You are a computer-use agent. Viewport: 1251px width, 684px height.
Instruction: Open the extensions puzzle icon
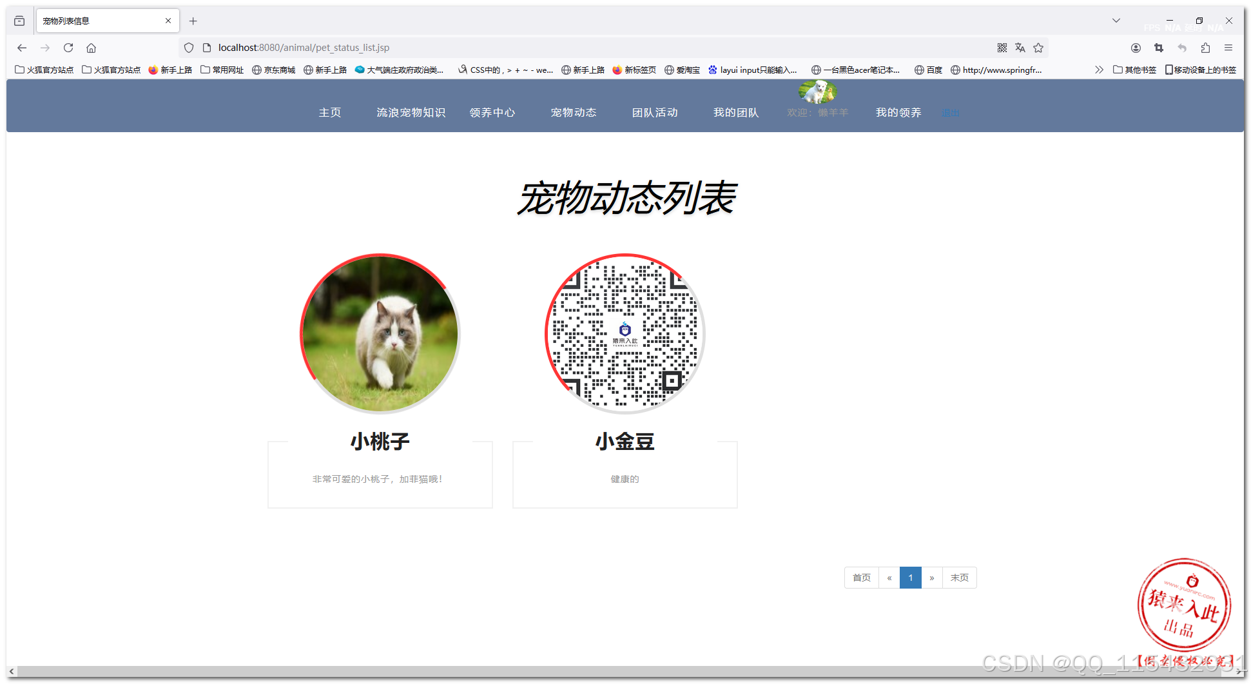coord(1205,48)
